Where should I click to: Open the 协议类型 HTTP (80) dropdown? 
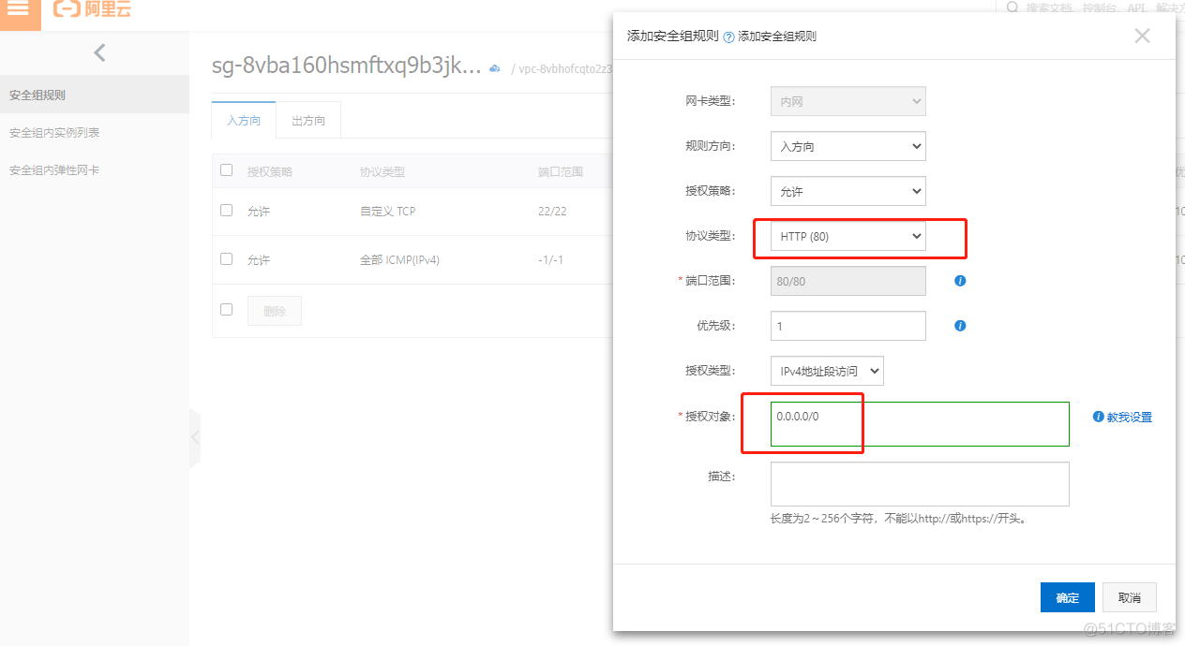point(847,237)
